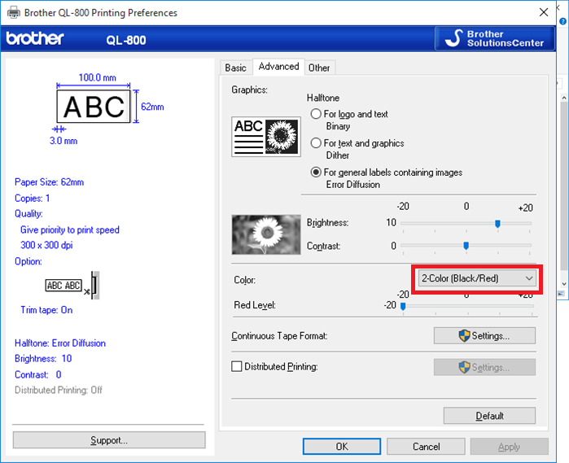Image resolution: width=569 pixels, height=463 pixels.
Task: Switch to the Basic tab
Action: (235, 68)
